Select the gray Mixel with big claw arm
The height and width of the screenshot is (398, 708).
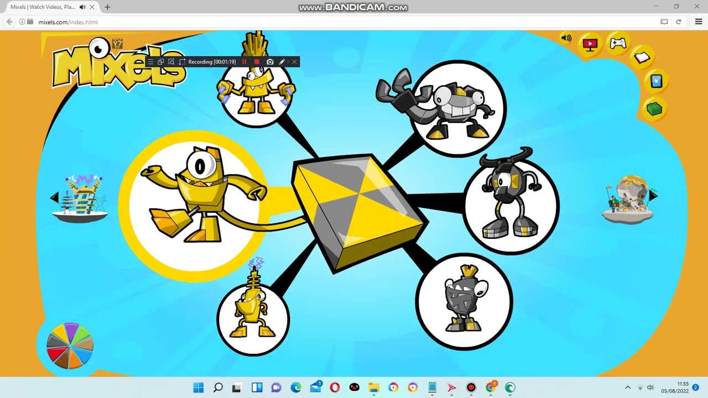click(457, 108)
